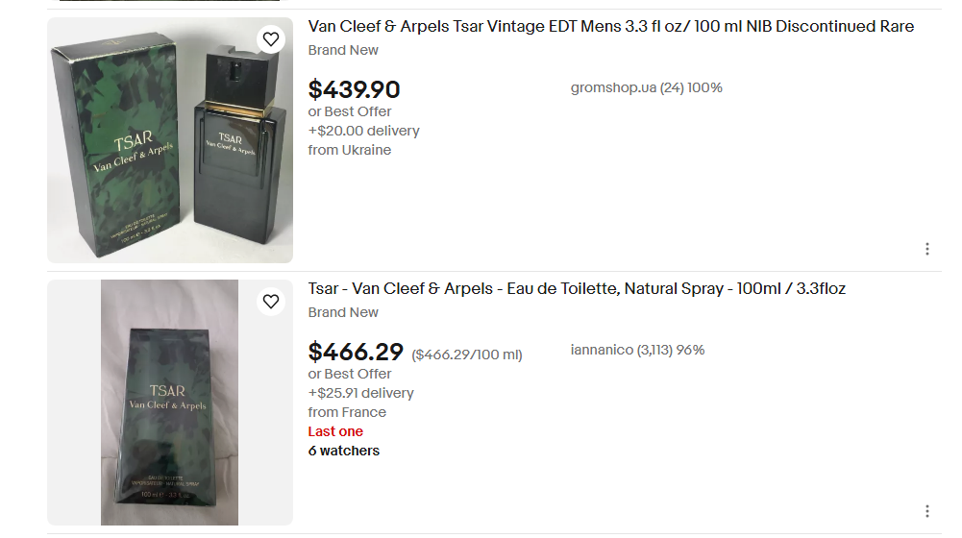Click the "from France" location text
This screenshot has width=962, height=538.
click(x=347, y=412)
